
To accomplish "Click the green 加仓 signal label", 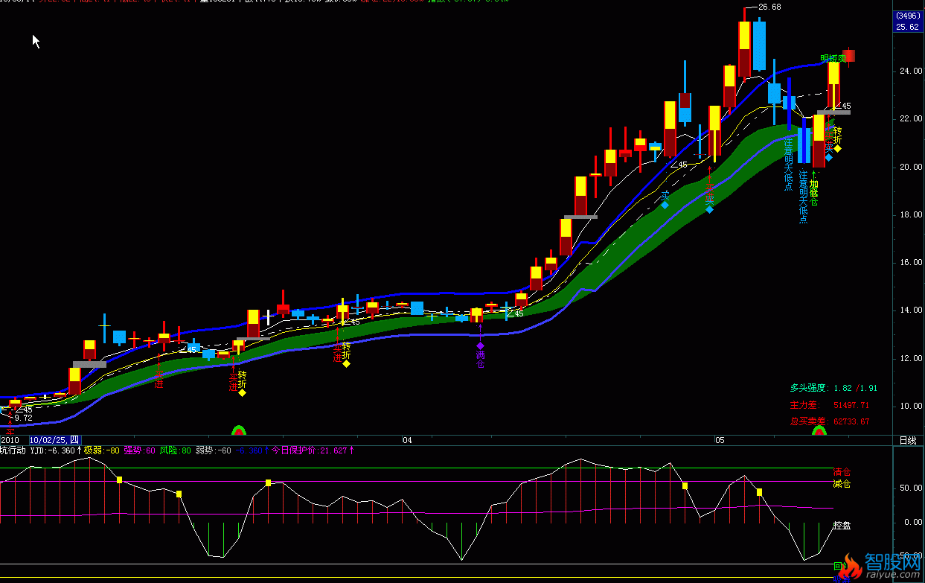I will (813, 192).
